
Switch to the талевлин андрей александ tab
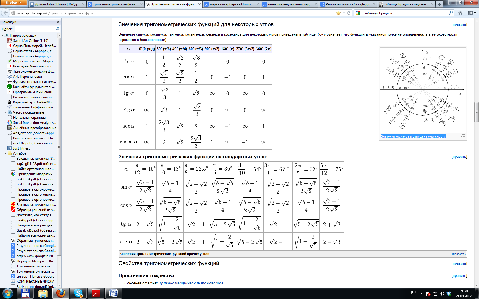(290, 4)
